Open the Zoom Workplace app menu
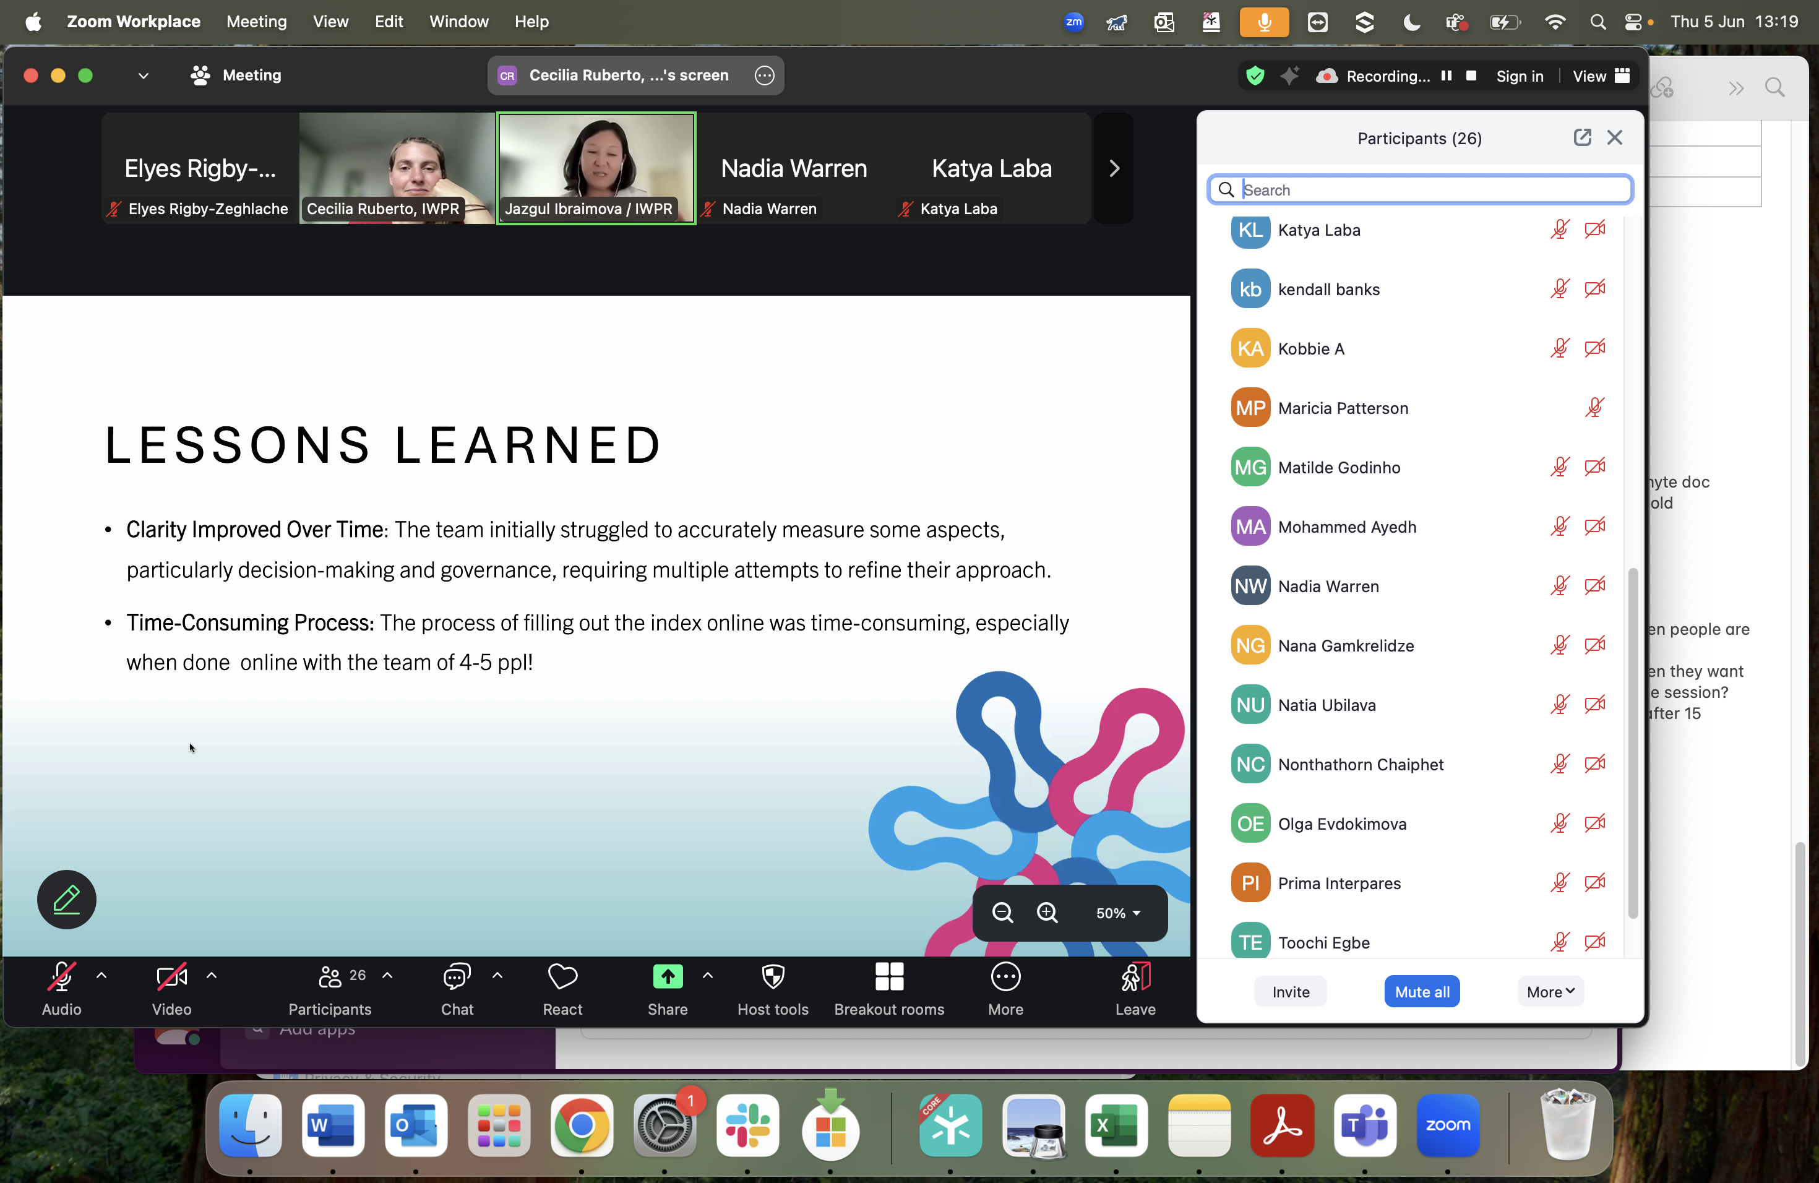 coord(134,22)
